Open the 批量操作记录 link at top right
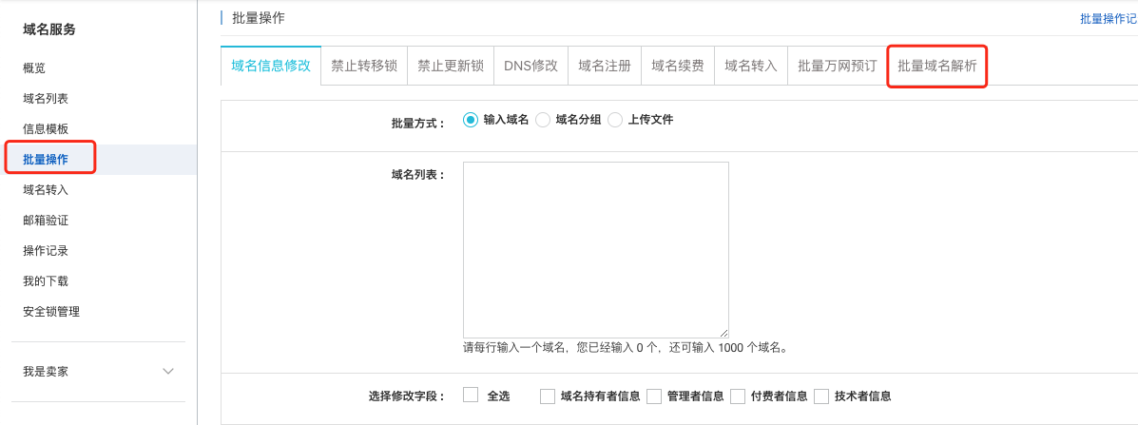Screen dimensions: 1138x425 1108,19
